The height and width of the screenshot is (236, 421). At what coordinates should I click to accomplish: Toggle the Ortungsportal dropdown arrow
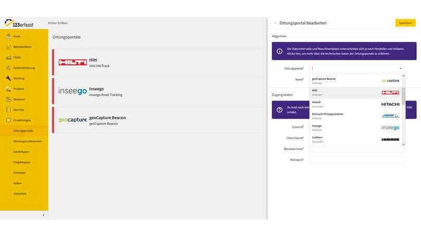[x=400, y=68]
